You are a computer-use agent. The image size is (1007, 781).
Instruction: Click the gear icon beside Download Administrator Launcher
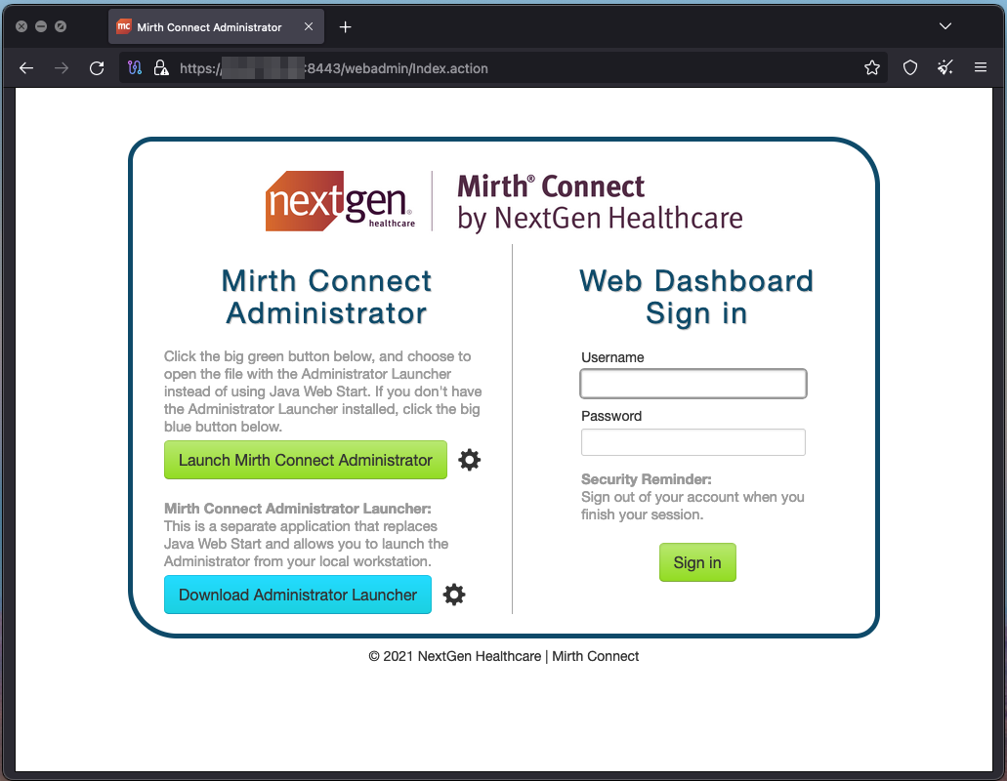click(x=454, y=595)
